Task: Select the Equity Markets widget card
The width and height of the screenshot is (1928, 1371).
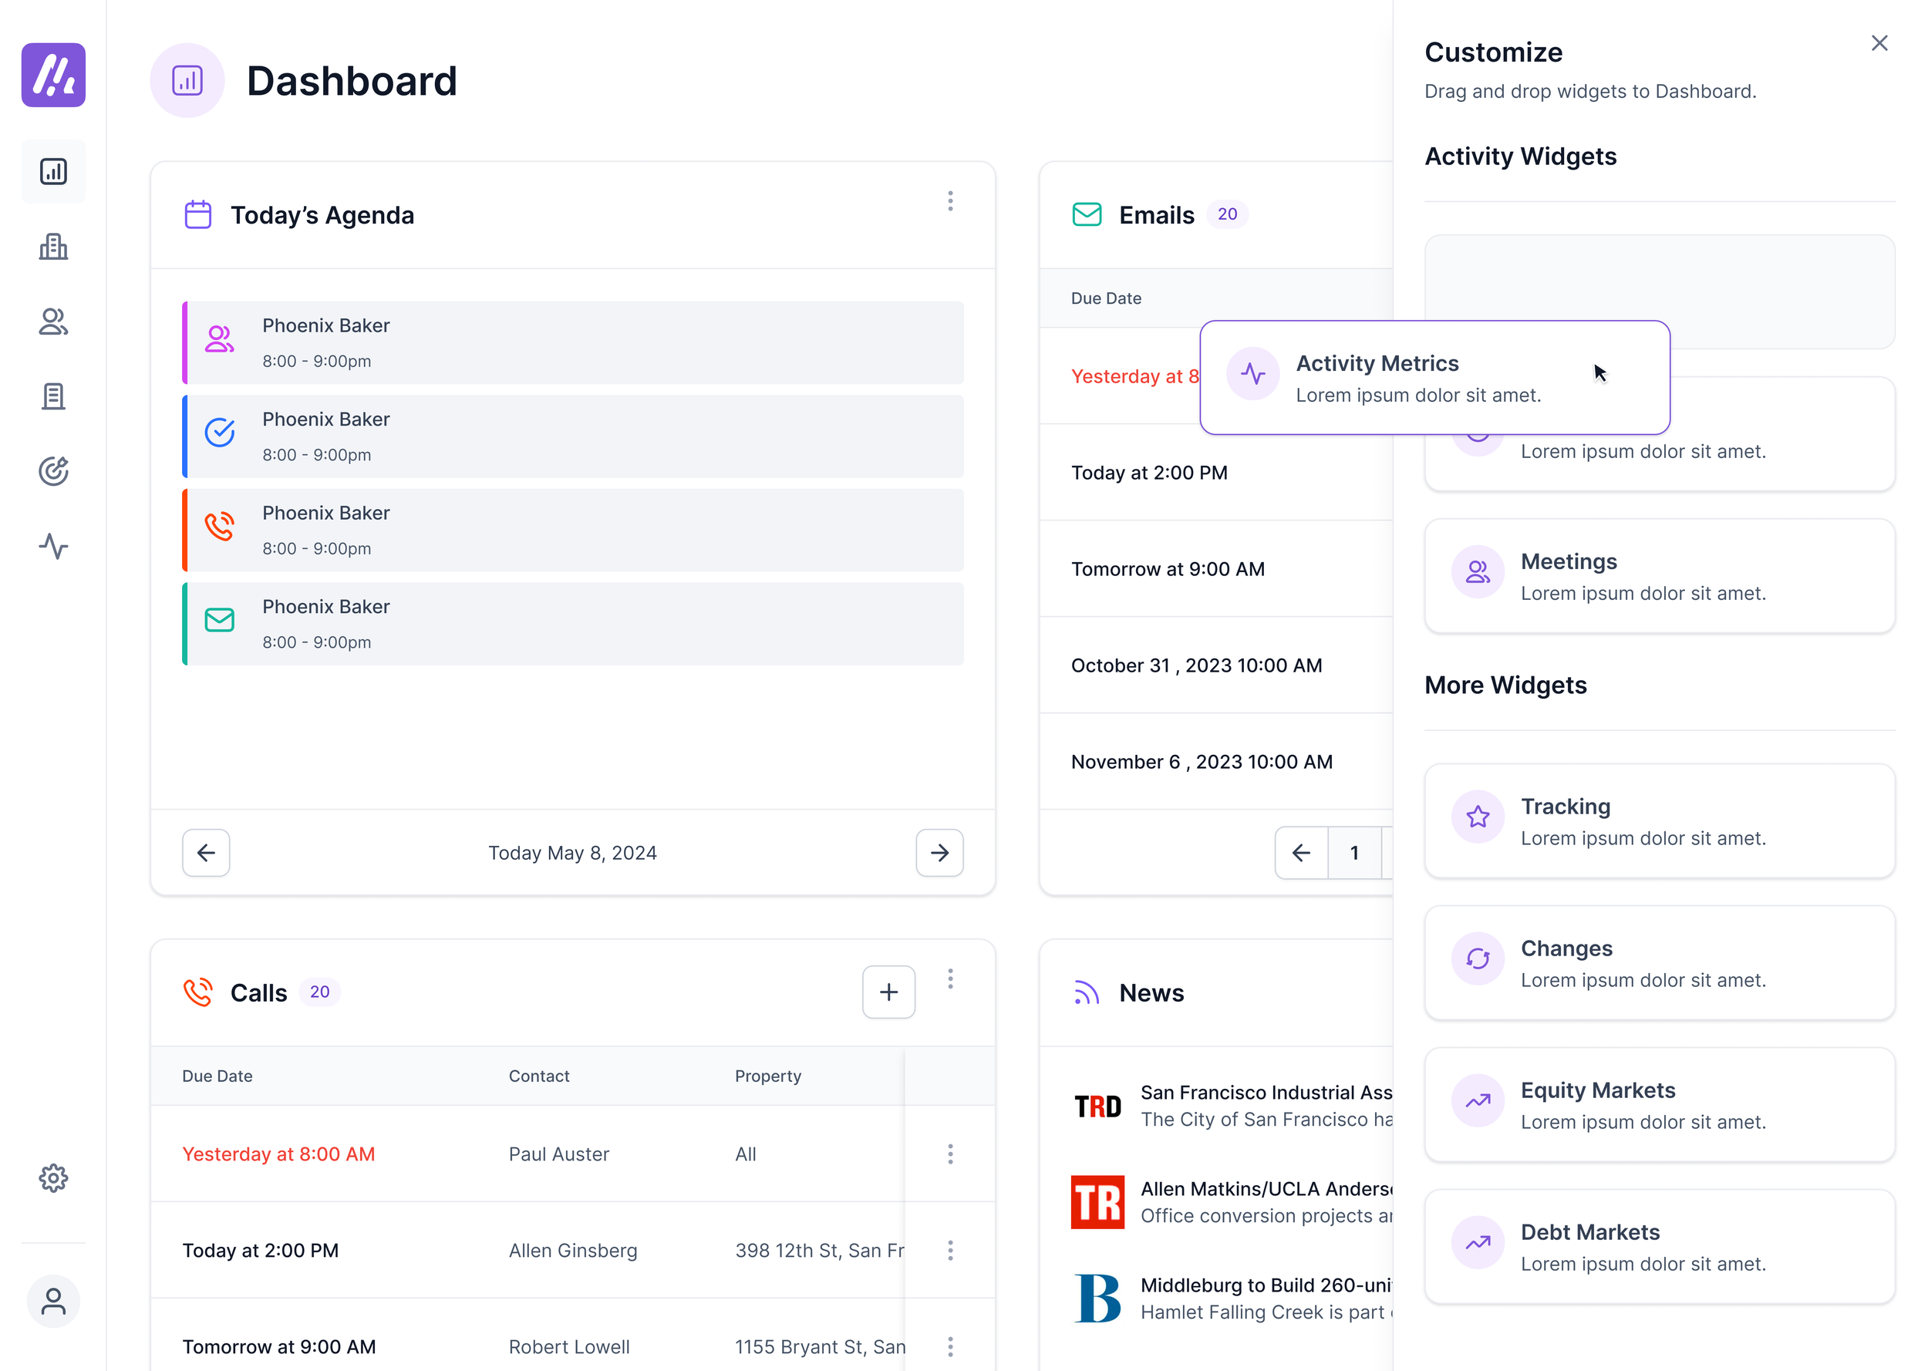Action: click(x=1659, y=1104)
